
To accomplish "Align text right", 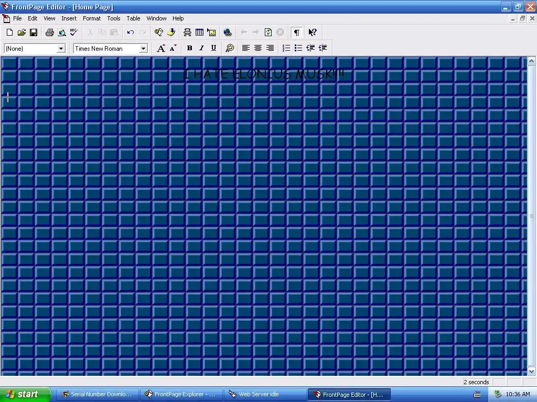I will [270, 48].
